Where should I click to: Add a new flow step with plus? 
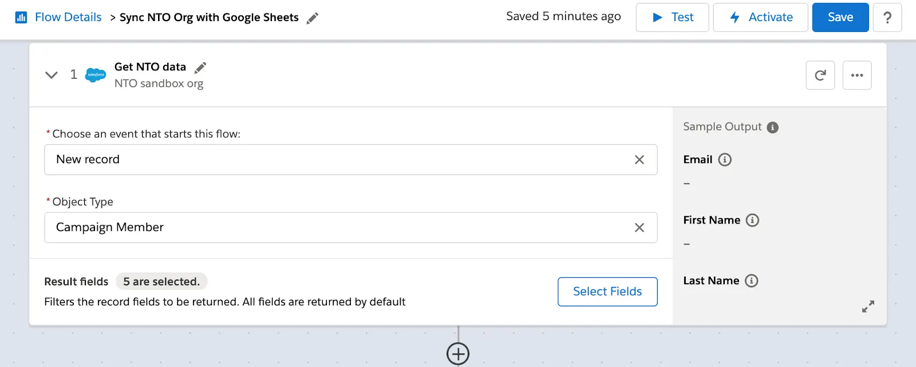pyautogui.click(x=458, y=353)
